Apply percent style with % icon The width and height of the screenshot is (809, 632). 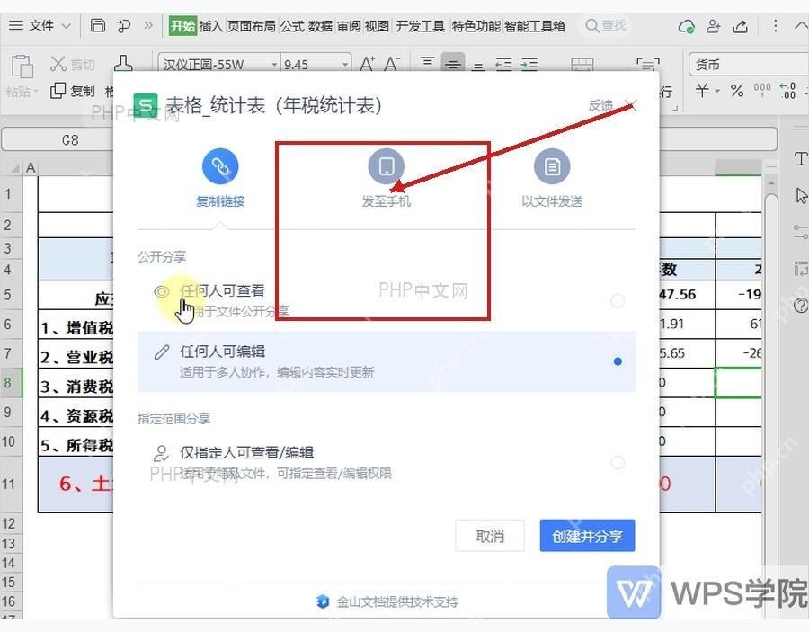click(737, 91)
